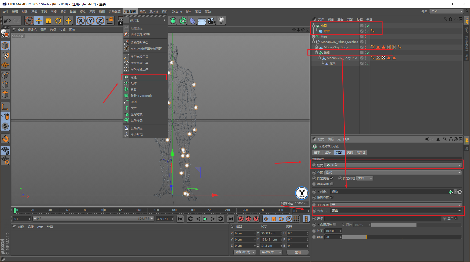
Task: Switch to the 变换 tab
Action: click(x=350, y=152)
